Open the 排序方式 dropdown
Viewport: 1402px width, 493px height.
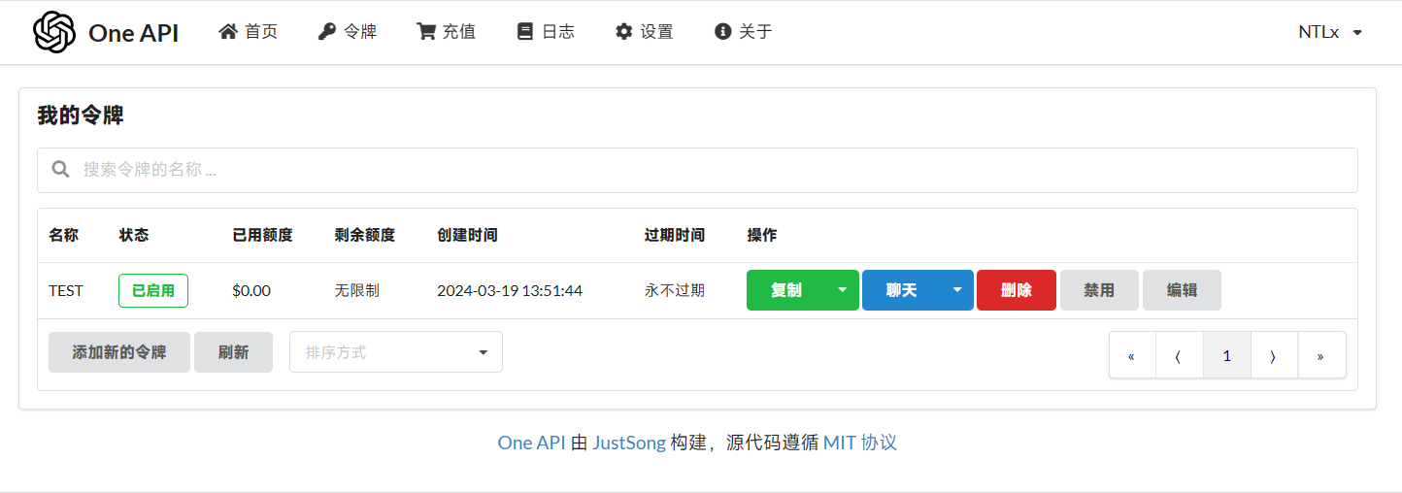[x=396, y=352]
